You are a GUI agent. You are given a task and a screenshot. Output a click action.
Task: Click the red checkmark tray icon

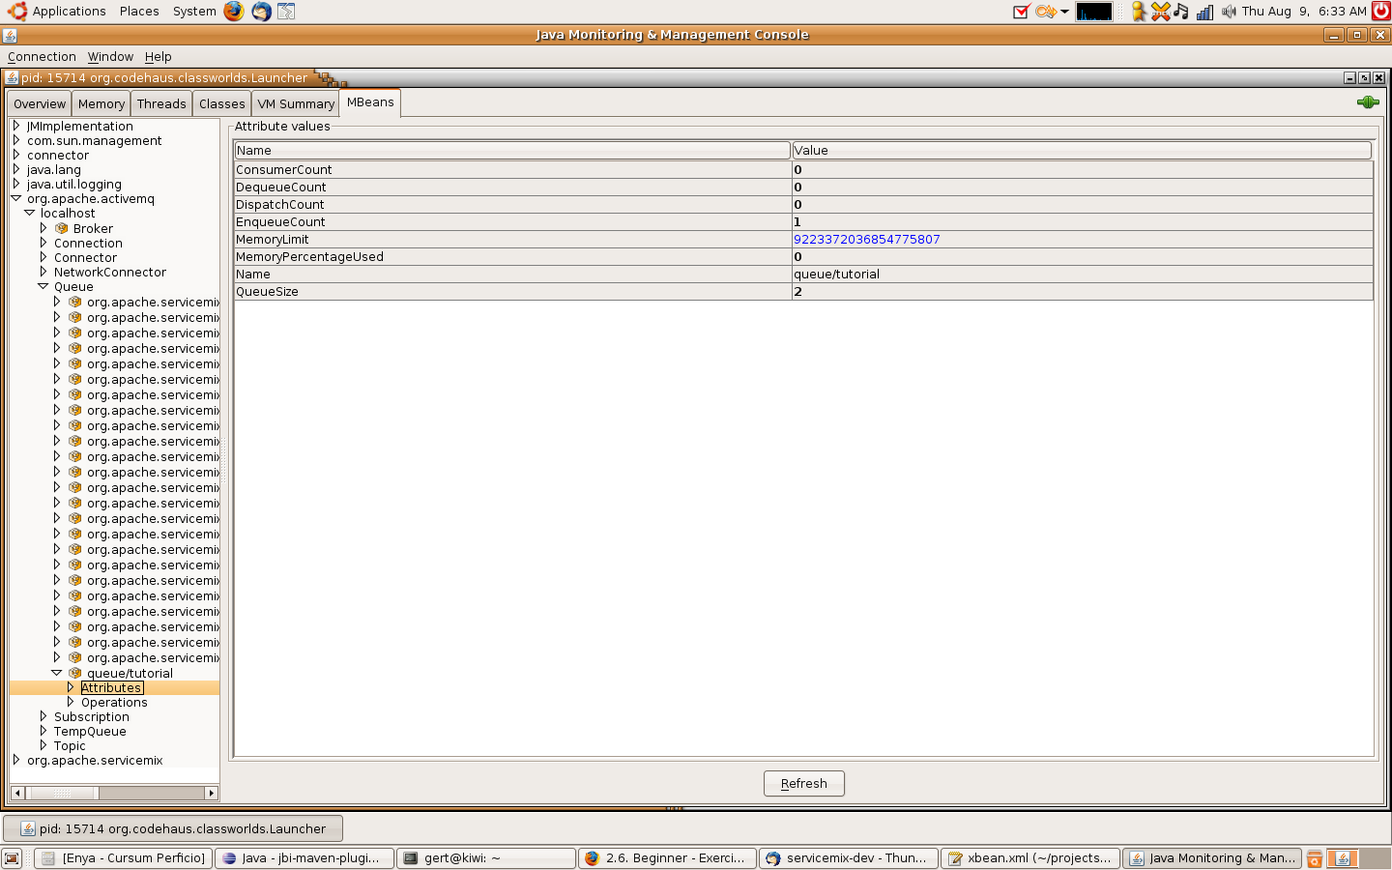coord(1021,12)
